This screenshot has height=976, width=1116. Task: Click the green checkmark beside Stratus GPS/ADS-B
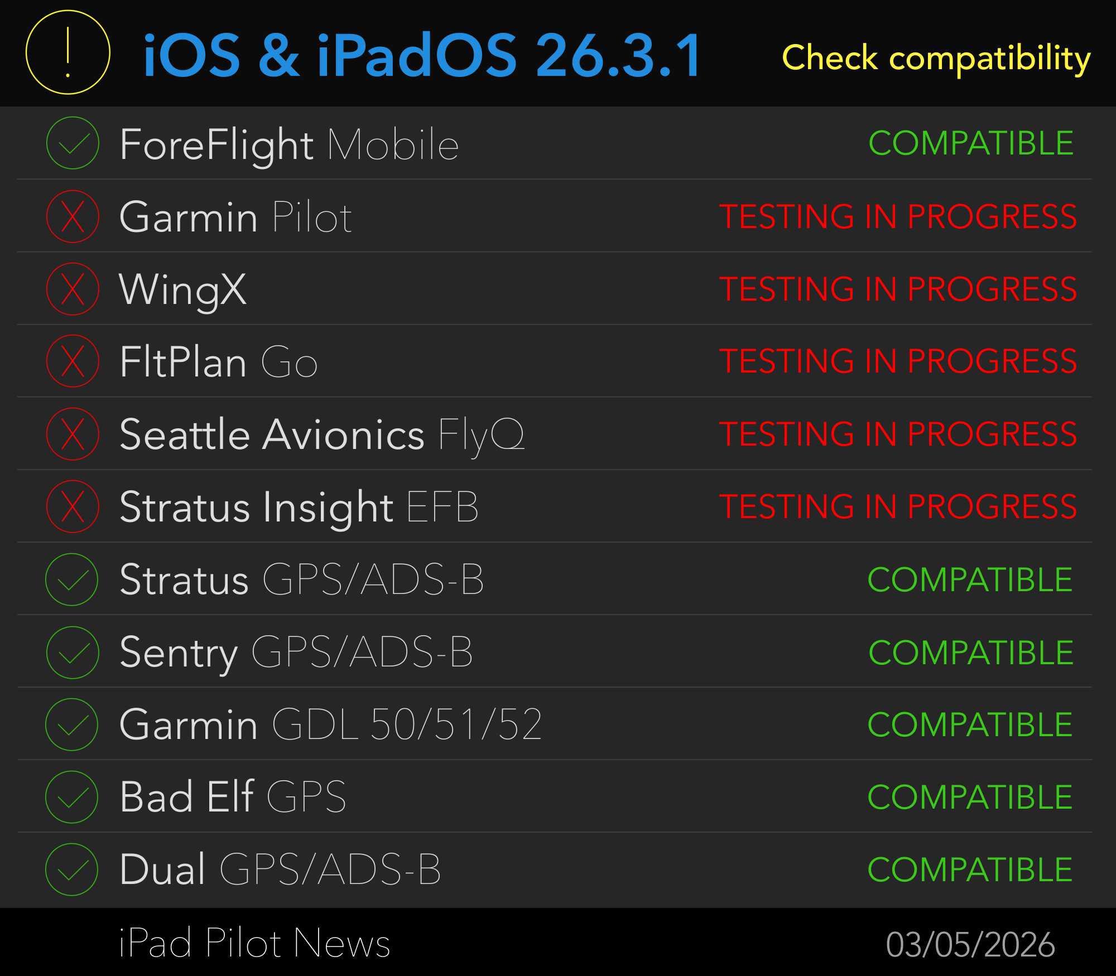pos(72,579)
